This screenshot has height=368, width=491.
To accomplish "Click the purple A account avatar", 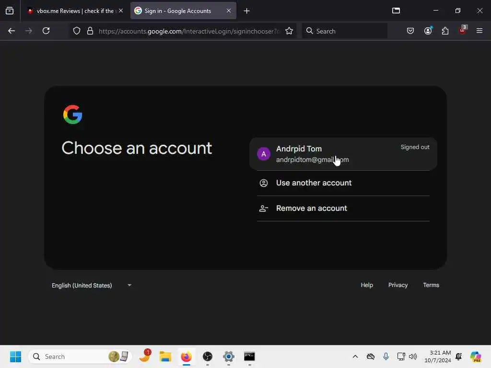I will [264, 154].
